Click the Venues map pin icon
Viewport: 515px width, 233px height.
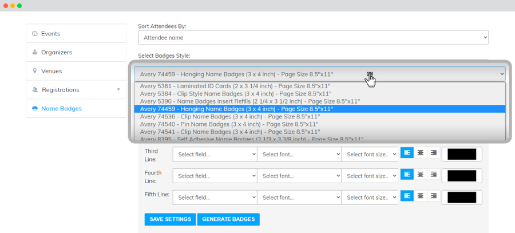click(34, 71)
